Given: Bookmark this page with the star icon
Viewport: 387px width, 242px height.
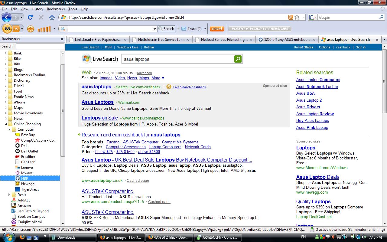Looking at the screenshot, I should pos(297,17).
